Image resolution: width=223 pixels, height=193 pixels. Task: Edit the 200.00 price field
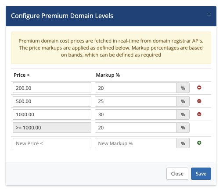(52, 88)
